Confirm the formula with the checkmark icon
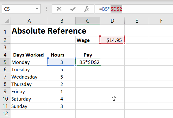The image size is (173, 118). (73, 9)
